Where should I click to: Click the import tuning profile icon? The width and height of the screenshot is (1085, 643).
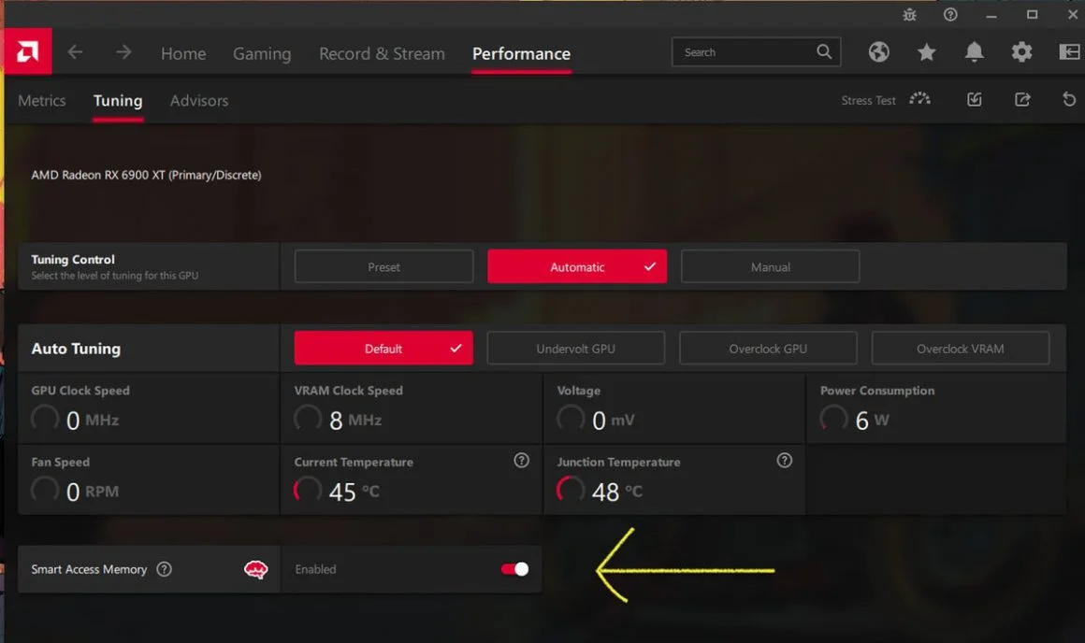[975, 100]
